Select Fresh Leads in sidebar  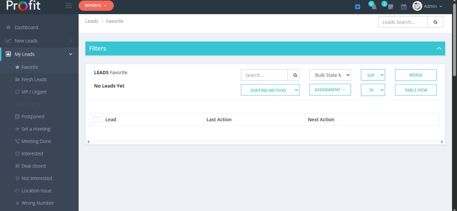coord(34,79)
